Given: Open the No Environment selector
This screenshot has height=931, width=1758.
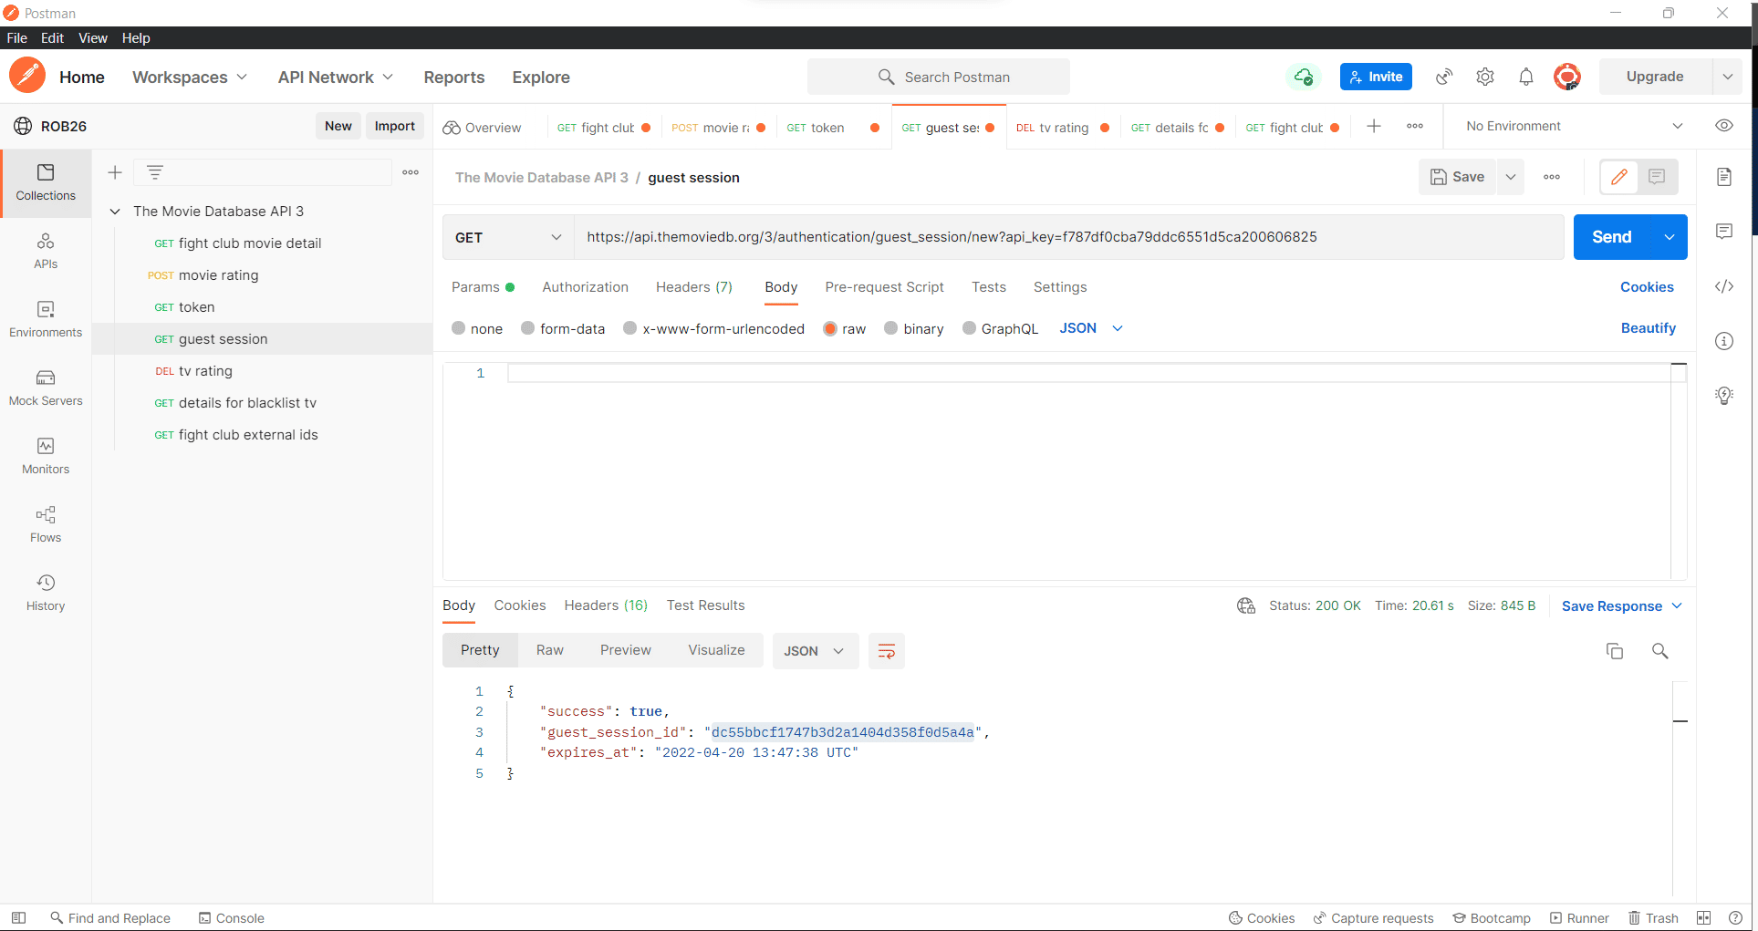Looking at the screenshot, I should [1569, 126].
